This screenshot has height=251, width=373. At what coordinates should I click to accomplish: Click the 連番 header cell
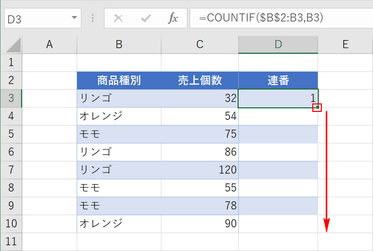click(278, 80)
